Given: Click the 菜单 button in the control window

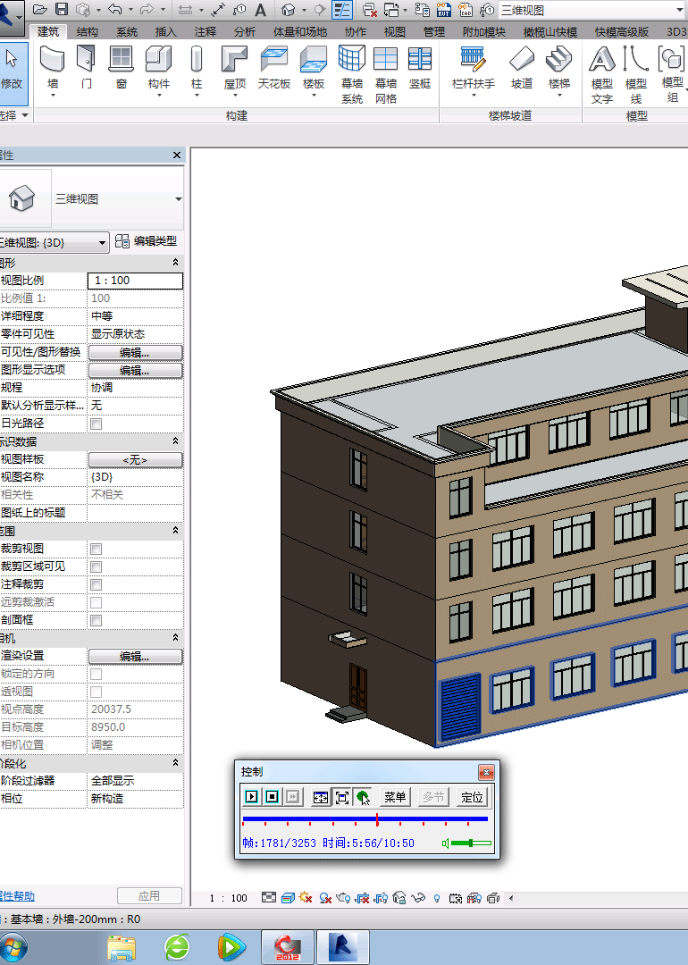Looking at the screenshot, I should coord(394,797).
